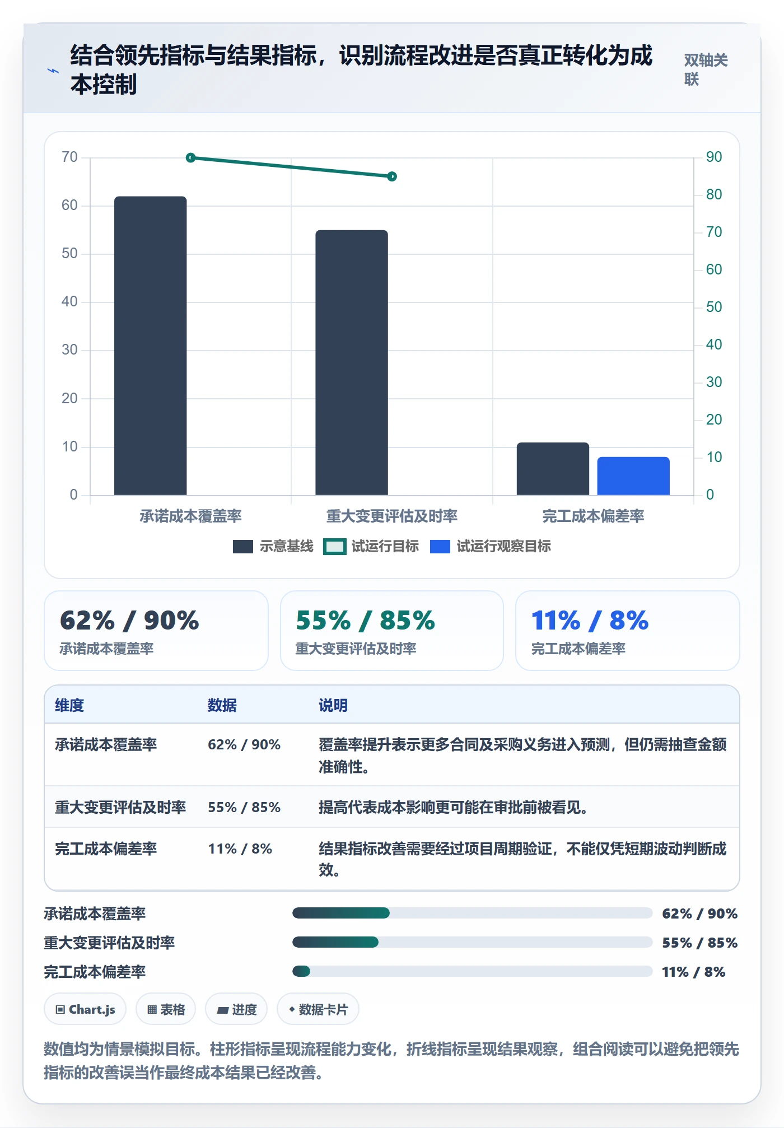Click the 承诺成本覆盖率 progress bar
This screenshot has width=784, height=1128.
point(473,913)
